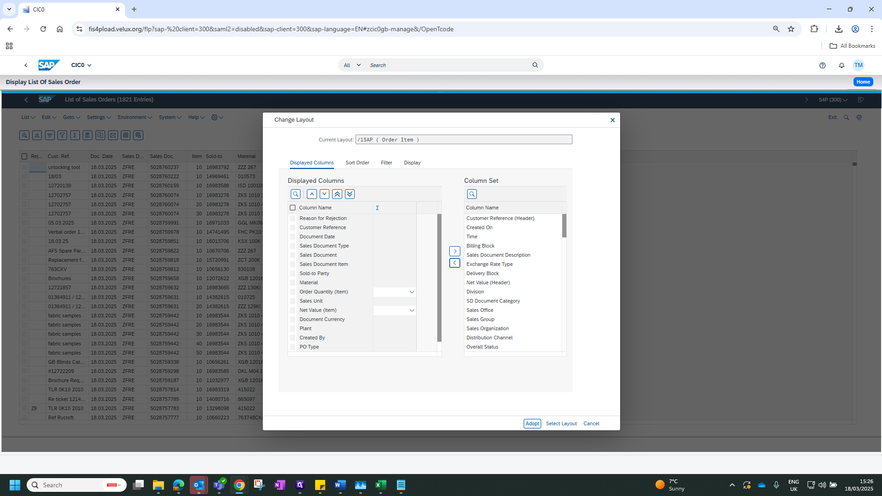Expand aggregation dropdown for Net Value (Item)

point(412,310)
